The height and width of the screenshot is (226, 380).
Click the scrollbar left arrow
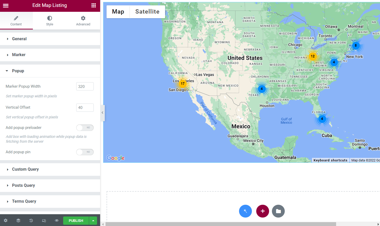coord(103,224)
